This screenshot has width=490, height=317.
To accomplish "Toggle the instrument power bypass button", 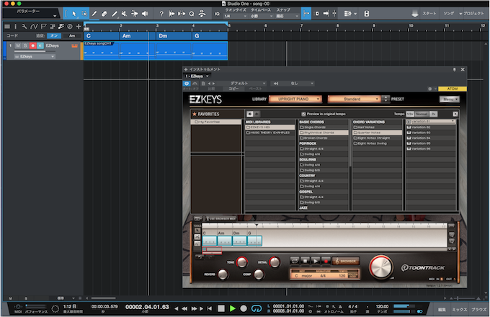I will point(187,84).
